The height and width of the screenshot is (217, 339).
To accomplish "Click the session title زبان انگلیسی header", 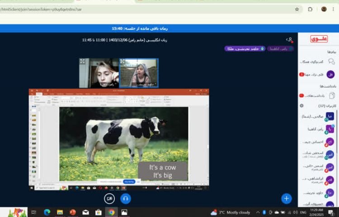I will pos(125,40).
